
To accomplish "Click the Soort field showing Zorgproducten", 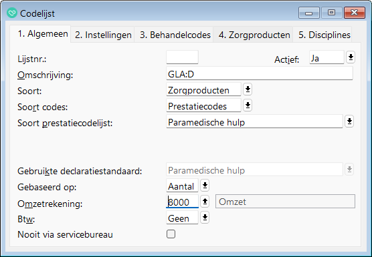I will (203, 89).
